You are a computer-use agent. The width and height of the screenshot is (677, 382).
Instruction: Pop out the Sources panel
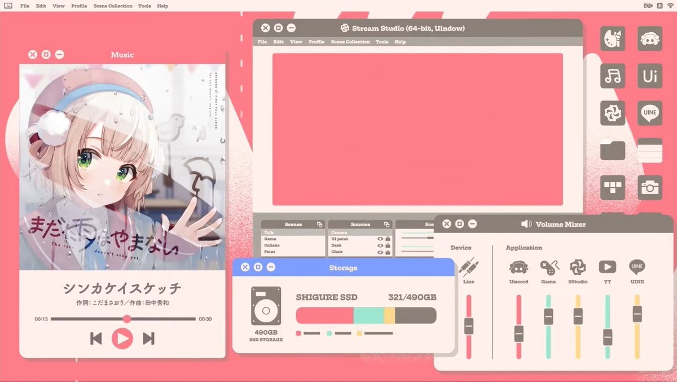point(386,225)
